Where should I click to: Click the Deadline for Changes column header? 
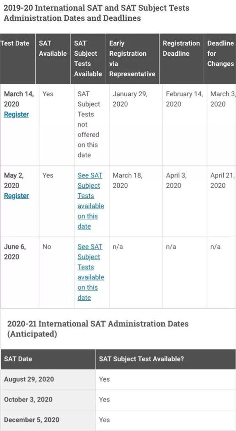[220, 59]
